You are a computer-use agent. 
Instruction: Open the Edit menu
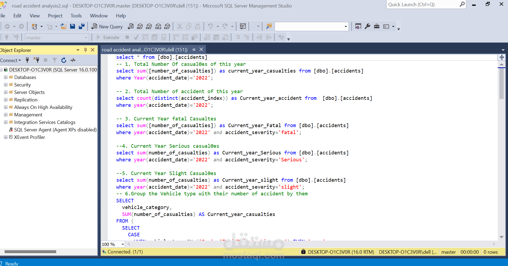pos(17,16)
